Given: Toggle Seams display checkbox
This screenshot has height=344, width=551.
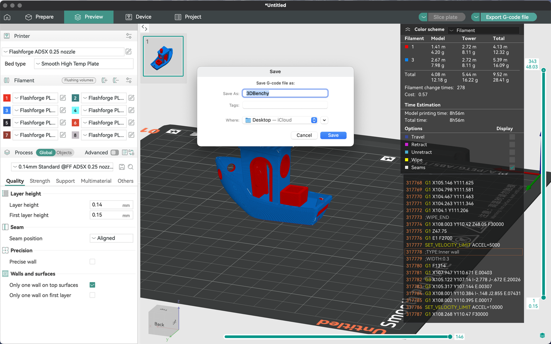Looking at the screenshot, I should pyautogui.click(x=512, y=168).
